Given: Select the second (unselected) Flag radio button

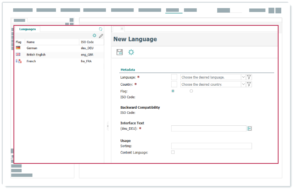Looking at the screenshot, I should 191,91.
